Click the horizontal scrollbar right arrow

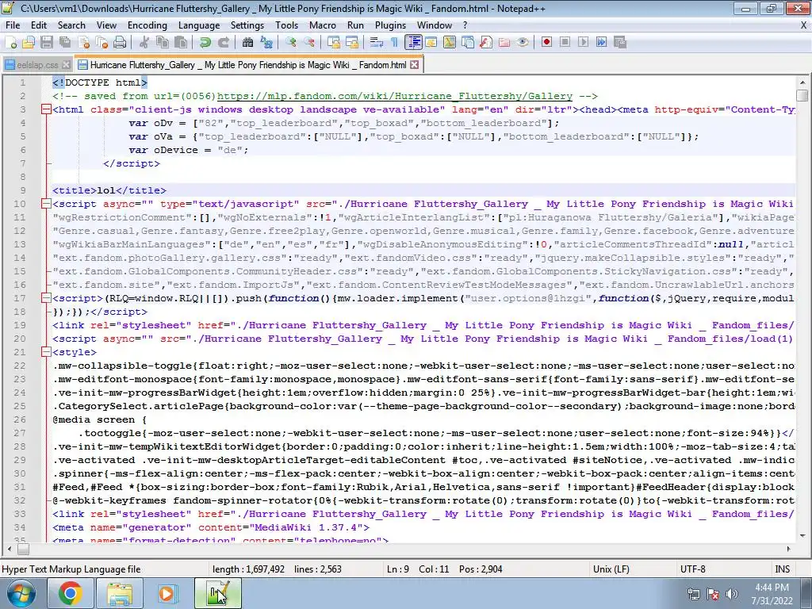[789, 549]
